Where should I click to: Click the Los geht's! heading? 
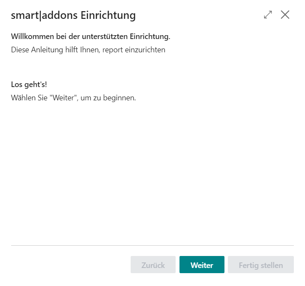click(x=29, y=84)
